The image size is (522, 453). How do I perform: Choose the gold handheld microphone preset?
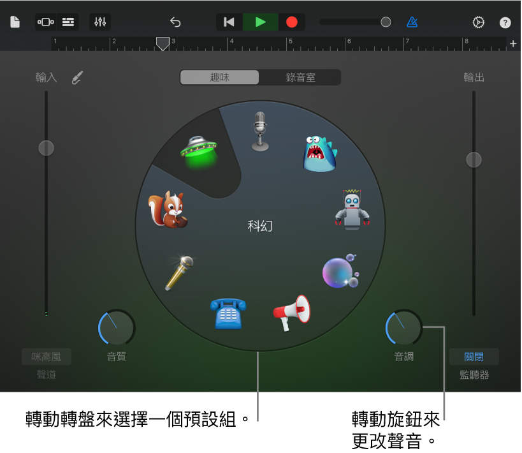(179, 272)
